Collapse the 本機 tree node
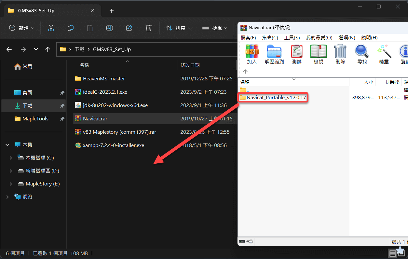 [x=7, y=145]
